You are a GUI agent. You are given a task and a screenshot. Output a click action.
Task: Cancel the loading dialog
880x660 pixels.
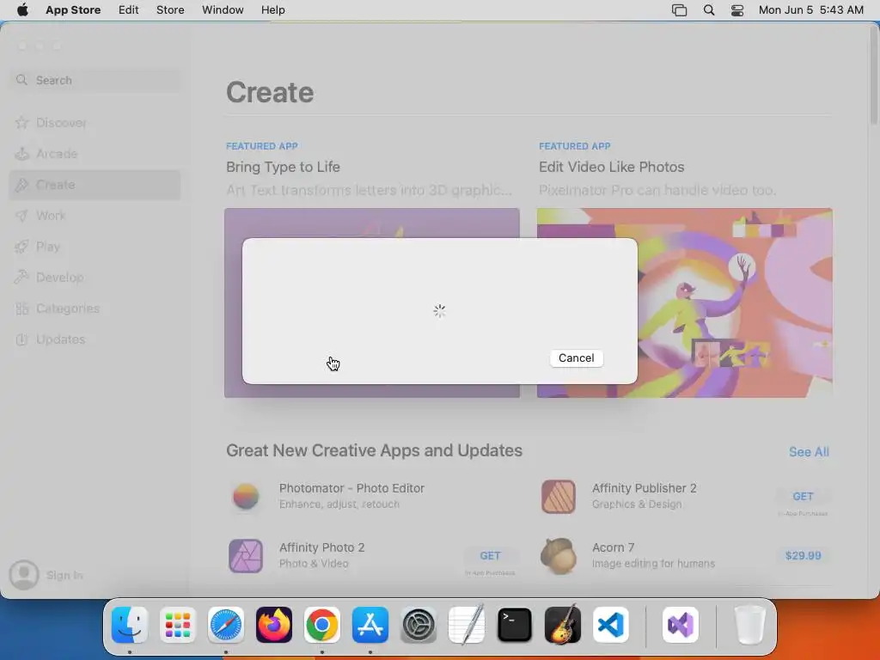click(577, 358)
